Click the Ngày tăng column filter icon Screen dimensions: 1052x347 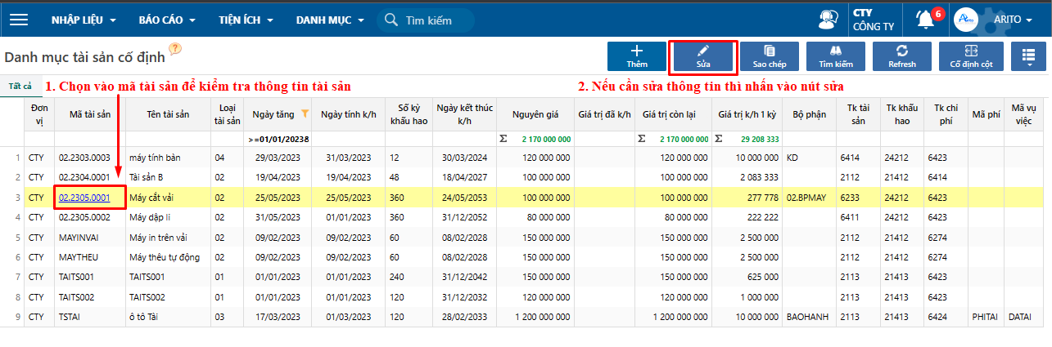coord(305,114)
